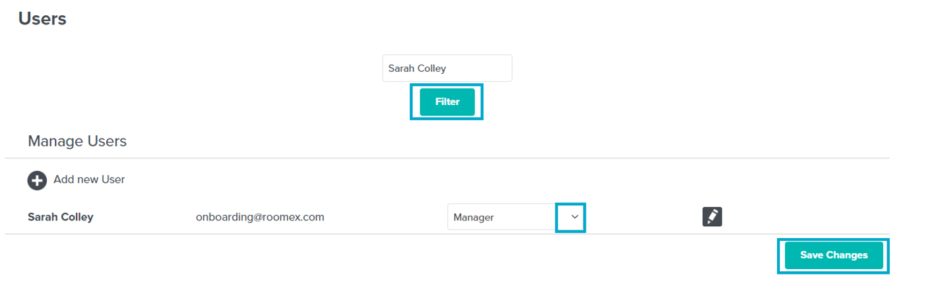Click the word Manager in the role box

474,217
